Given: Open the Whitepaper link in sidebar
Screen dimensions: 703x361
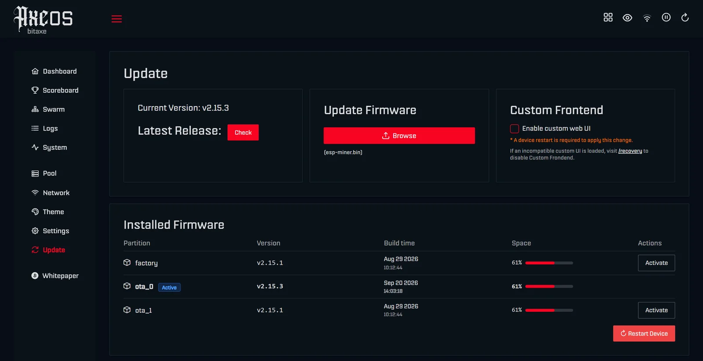Looking at the screenshot, I should tap(55, 276).
